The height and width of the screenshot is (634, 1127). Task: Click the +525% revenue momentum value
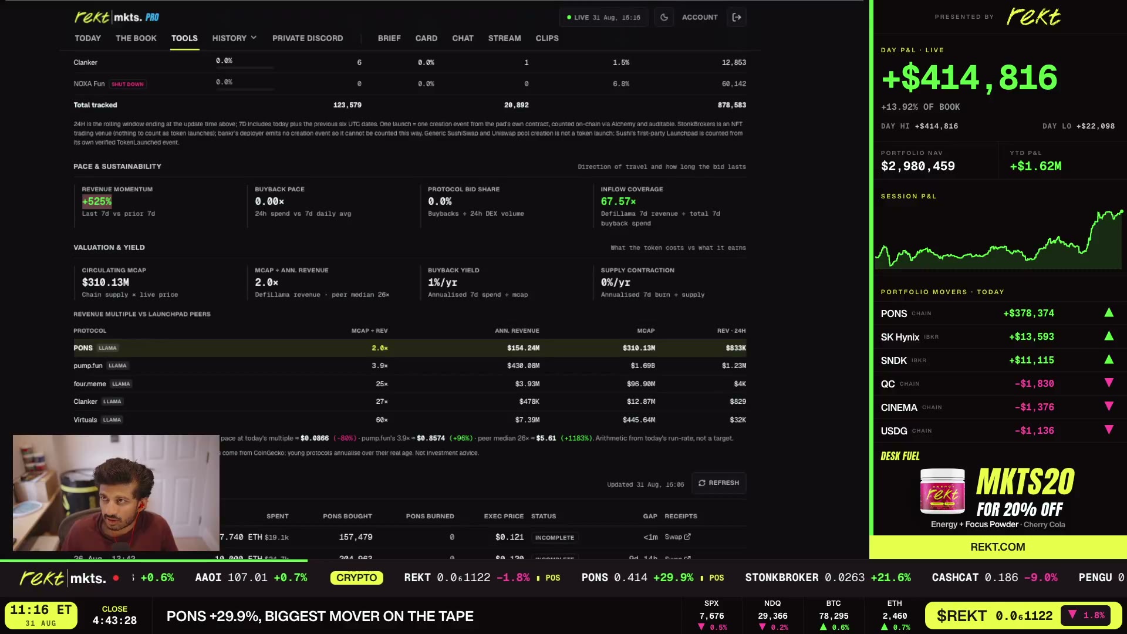tap(97, 201)
